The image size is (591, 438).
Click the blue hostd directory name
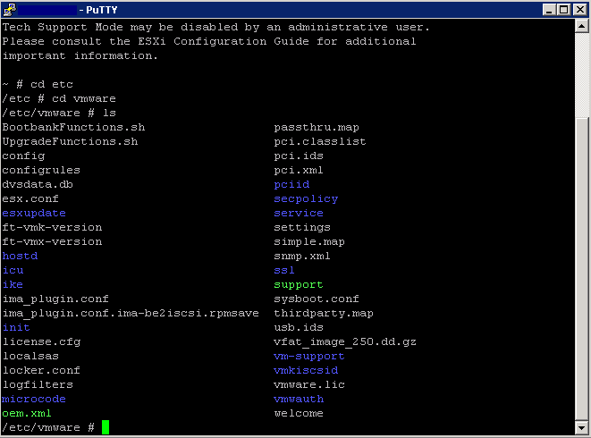20,256
